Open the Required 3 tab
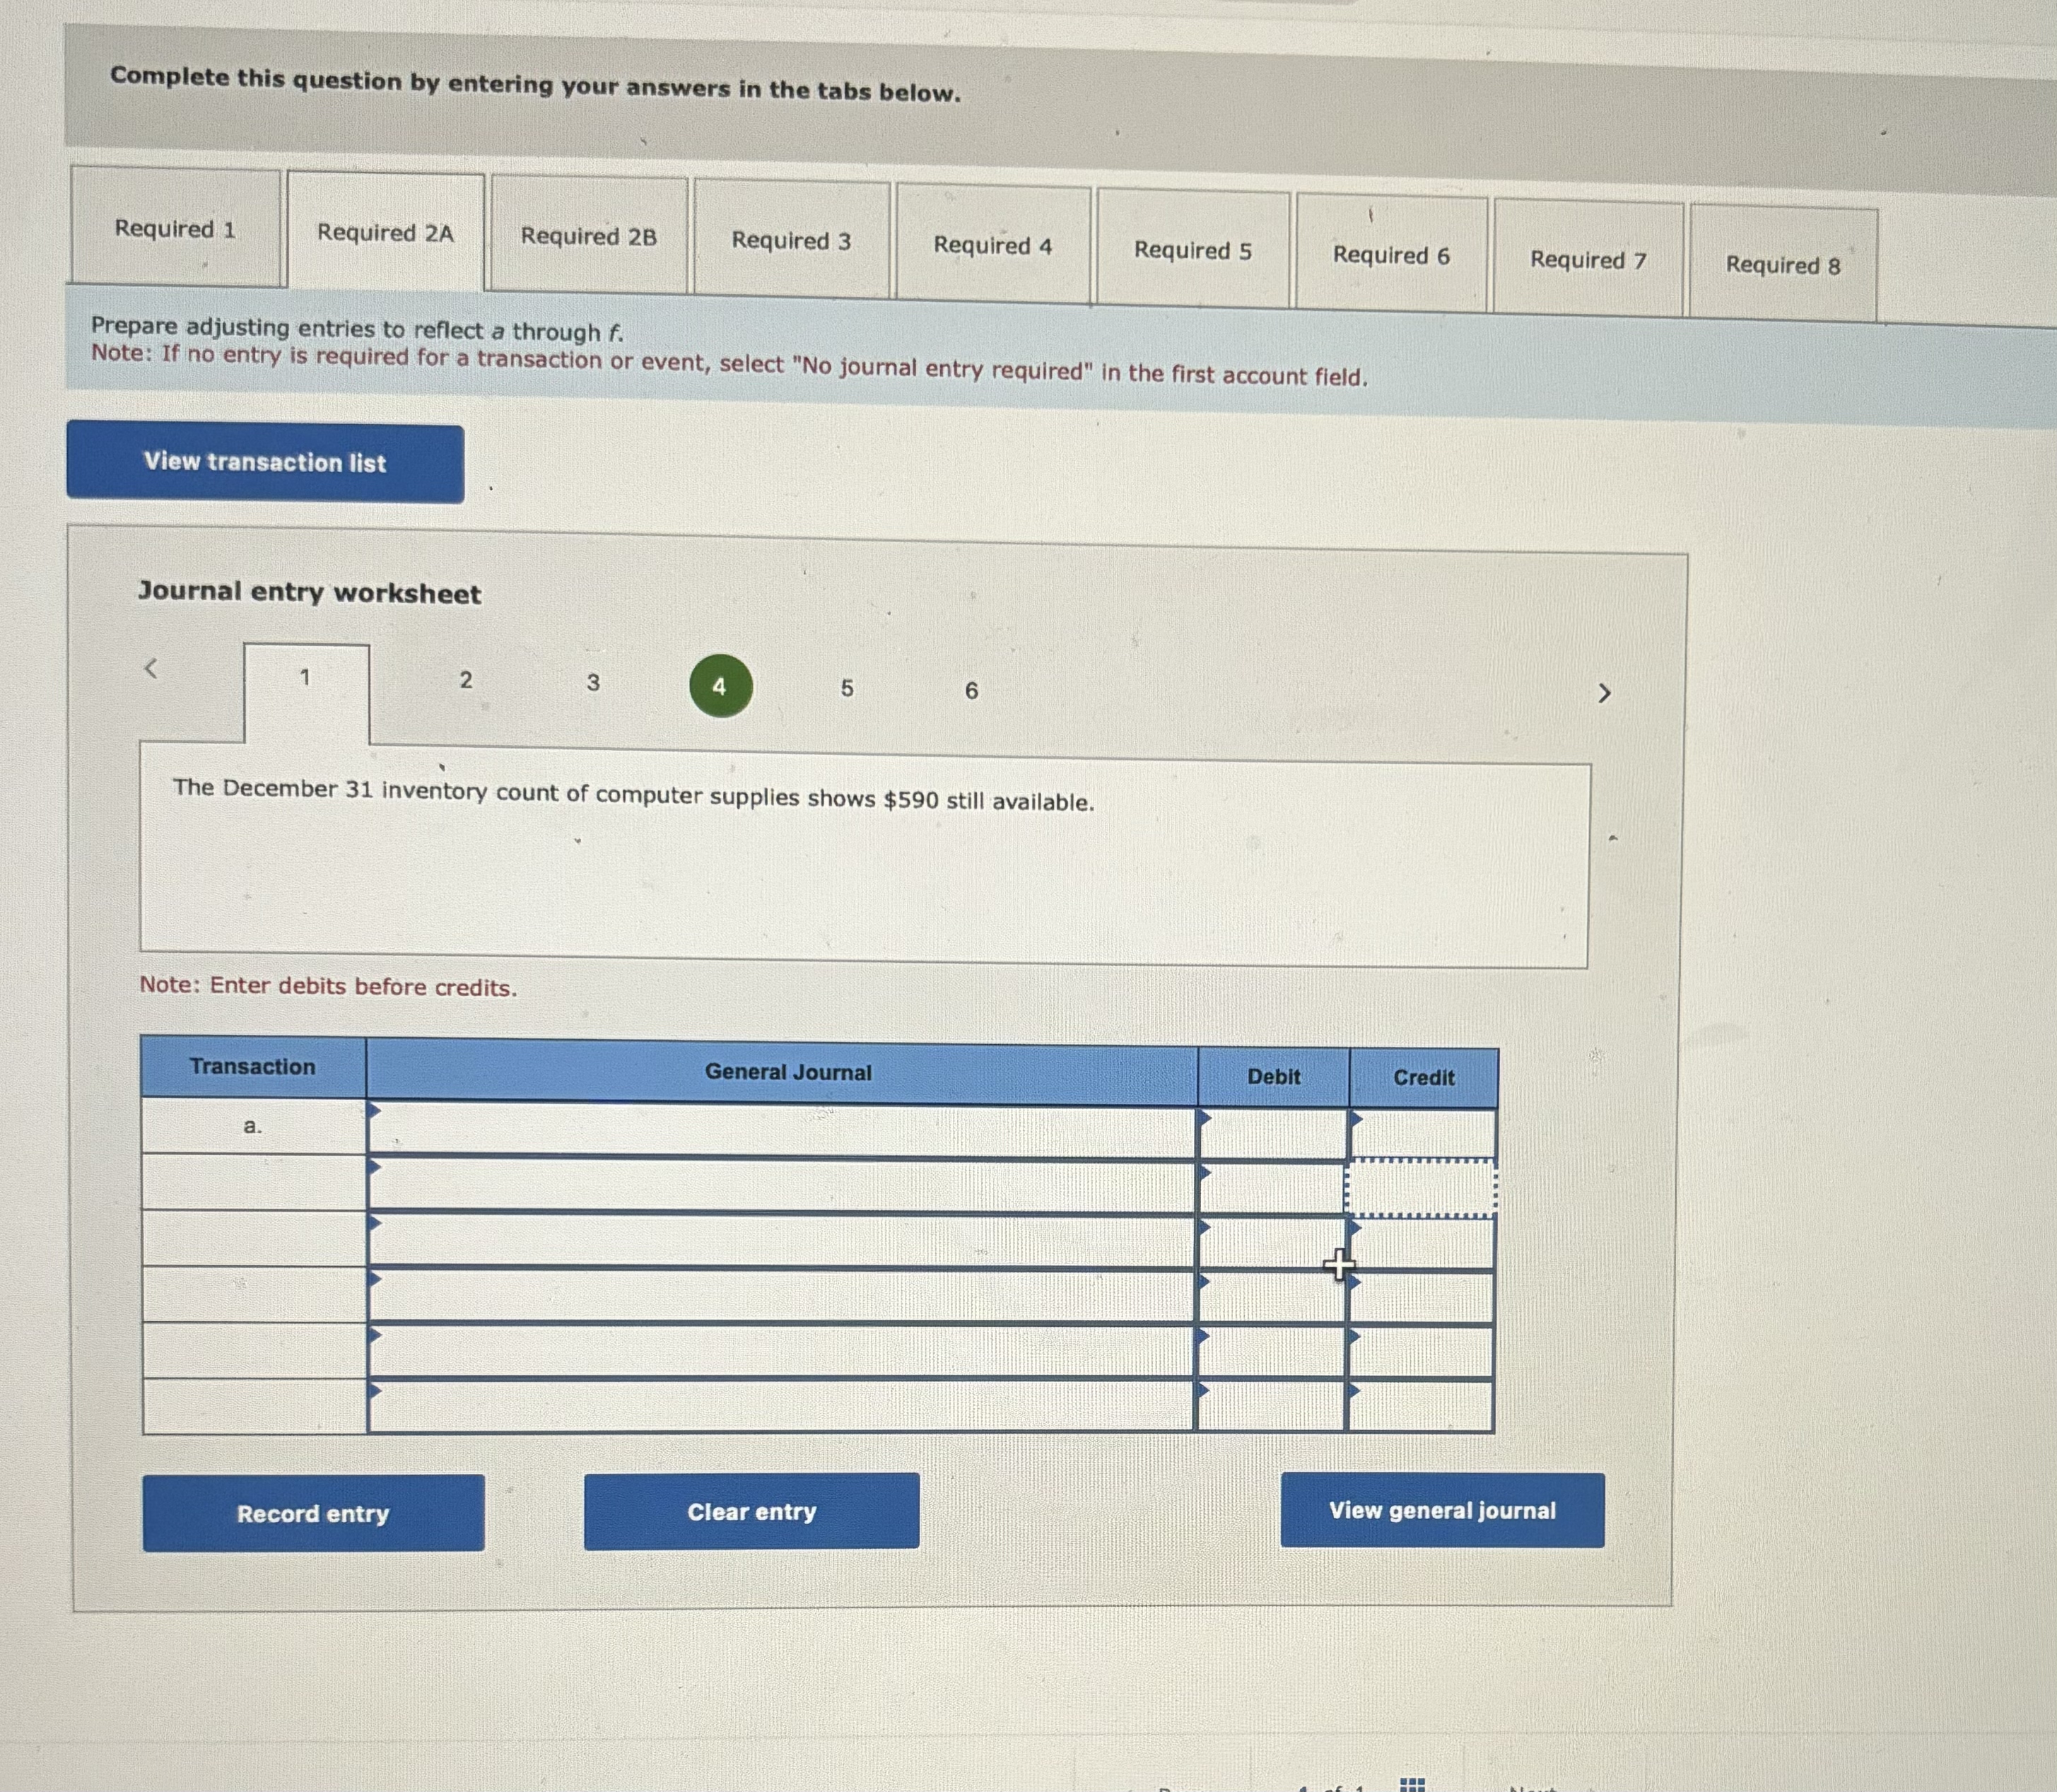Screen dimensions: 2057x1792 coord(791,241)
